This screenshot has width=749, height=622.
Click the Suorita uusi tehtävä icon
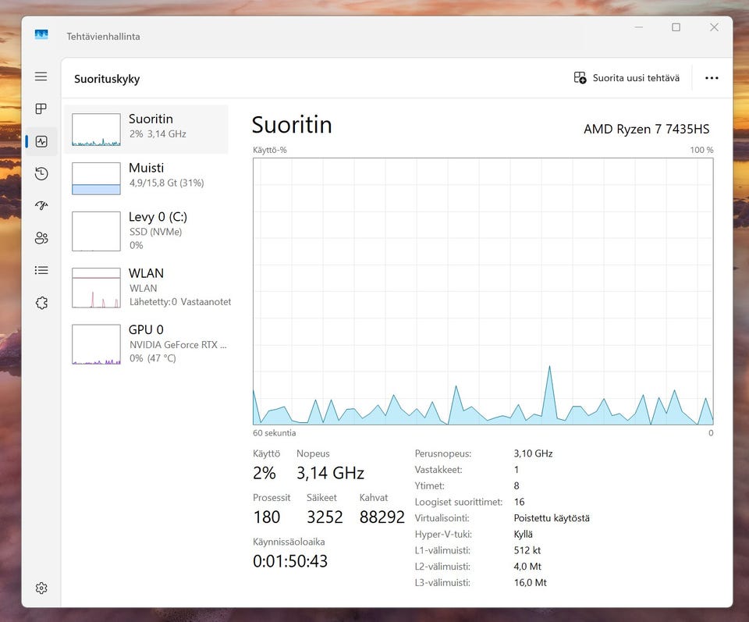[x=580, y=78]
